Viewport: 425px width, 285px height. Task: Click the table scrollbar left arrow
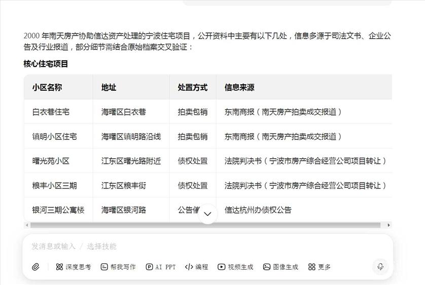pos(26,225)
